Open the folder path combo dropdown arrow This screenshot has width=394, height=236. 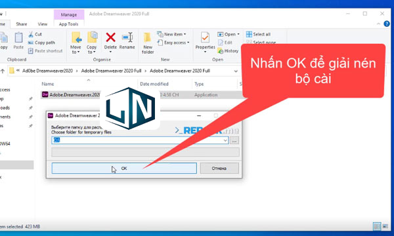225,140
